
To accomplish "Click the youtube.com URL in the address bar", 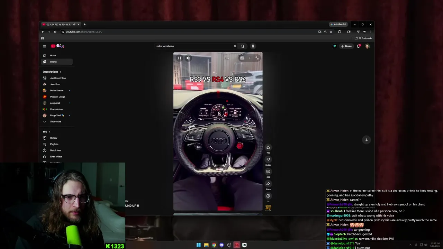I will pyautogui.click(x=84, y=32).
